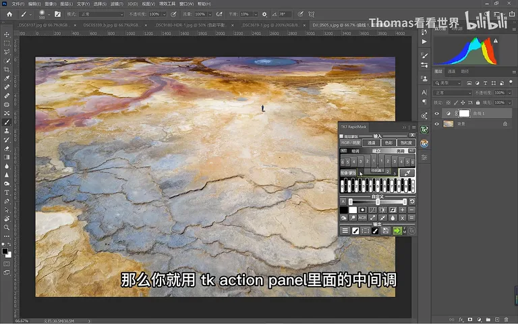Viewport: 518px width, 324px height.
Task: Select the Zoom magnifier tool
Action: (7, 227)
